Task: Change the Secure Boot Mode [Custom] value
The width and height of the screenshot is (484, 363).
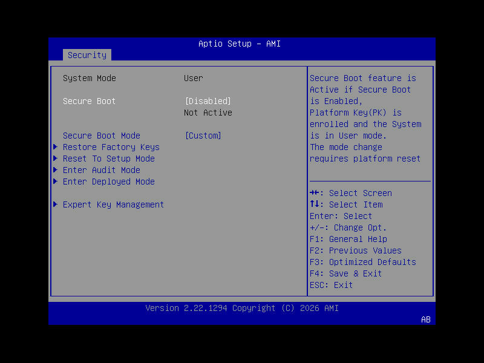Action: (x=203, y=136)
